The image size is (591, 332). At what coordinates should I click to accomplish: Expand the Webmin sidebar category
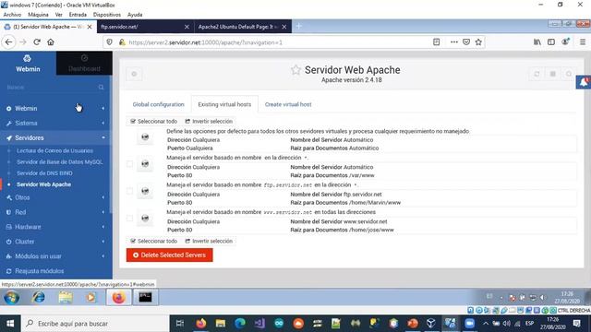55,109
